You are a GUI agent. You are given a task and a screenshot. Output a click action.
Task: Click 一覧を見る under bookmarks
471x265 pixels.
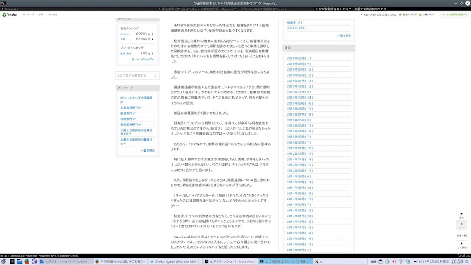pyautogui.click(x=148, y=151)
